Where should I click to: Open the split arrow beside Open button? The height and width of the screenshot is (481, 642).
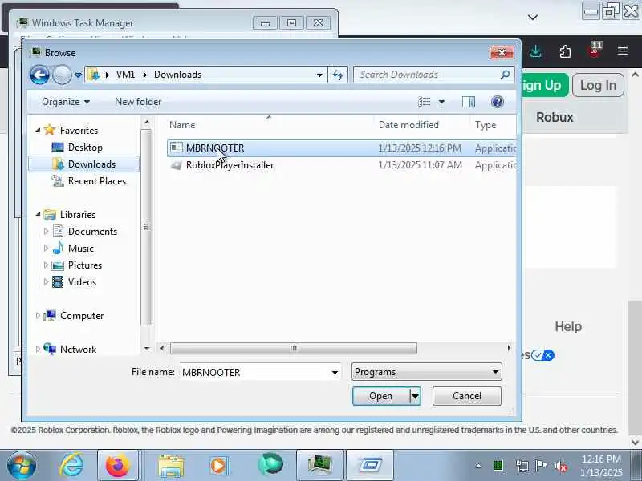[415, 396]
